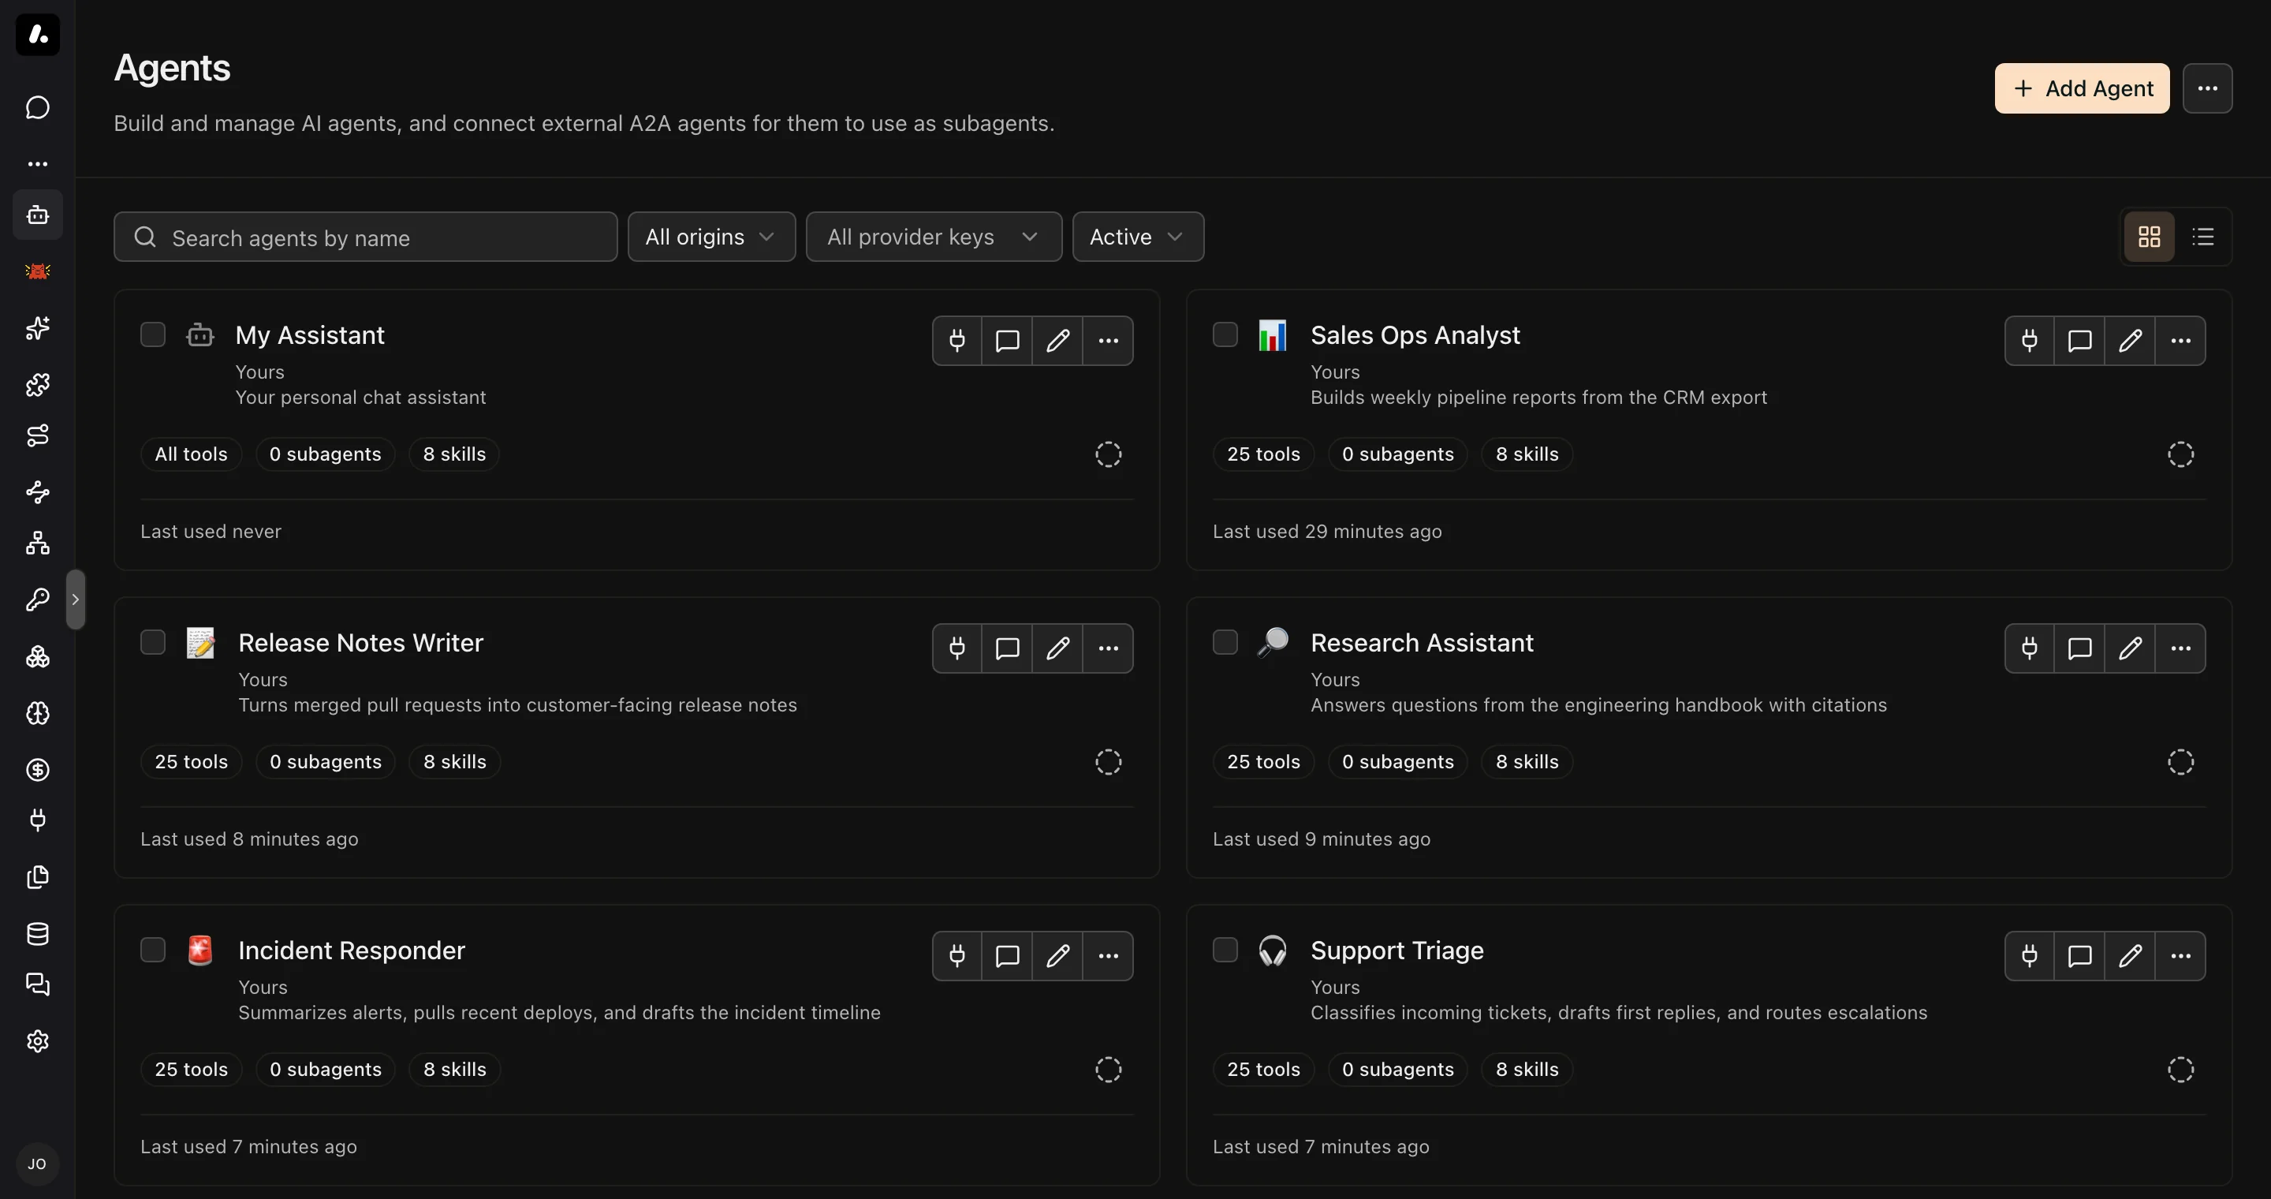
Task: Switch to list view
Action: point(2203,237)
